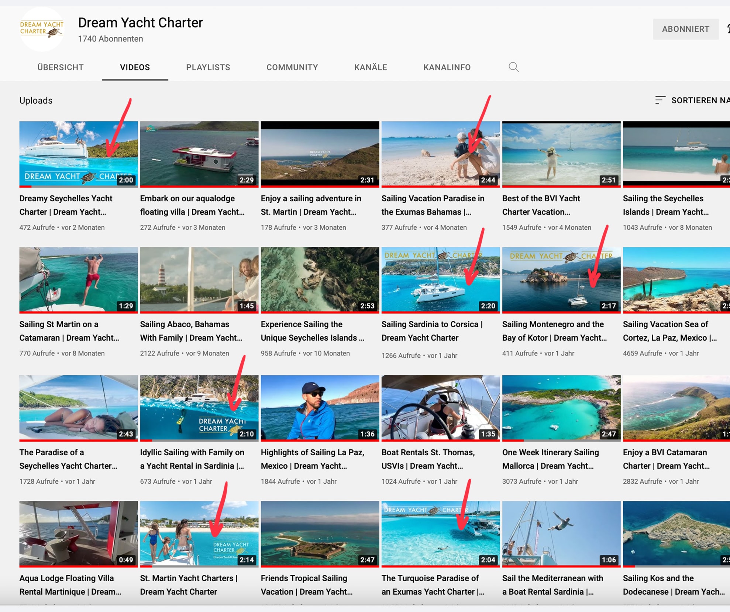This screenshot has width=730, height=612.
Task: Open title 'One Week Itinerary Sailing Mallorca'
Action: pyautogui.click(x=551, y=459)
